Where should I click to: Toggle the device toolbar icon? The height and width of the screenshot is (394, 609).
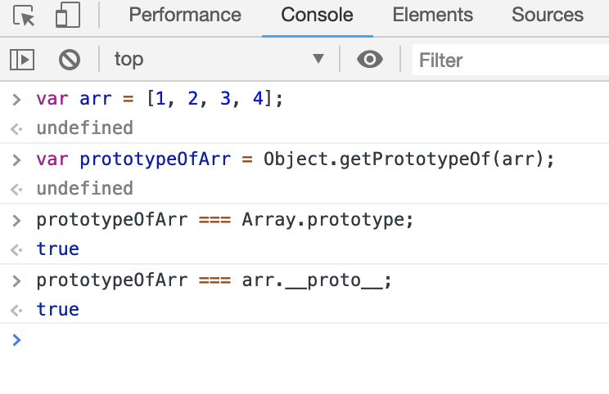(68, 16)
